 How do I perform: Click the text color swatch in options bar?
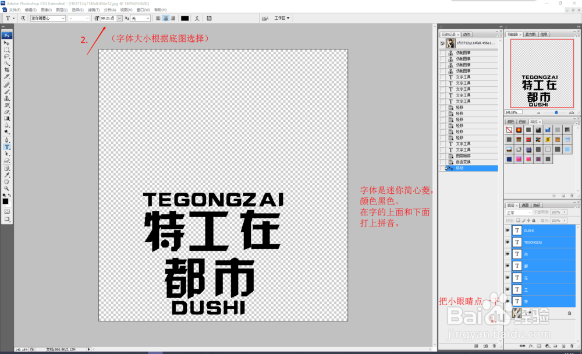click(184, 18)
